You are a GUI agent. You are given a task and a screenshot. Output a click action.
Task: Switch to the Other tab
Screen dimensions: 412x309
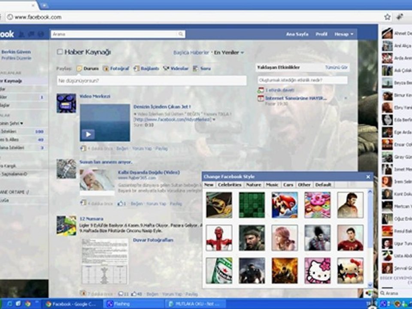[304, 185]
